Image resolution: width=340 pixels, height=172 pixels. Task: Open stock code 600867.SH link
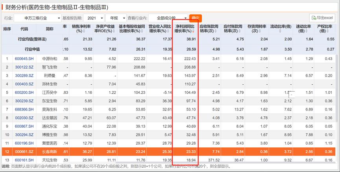point(24,126)
